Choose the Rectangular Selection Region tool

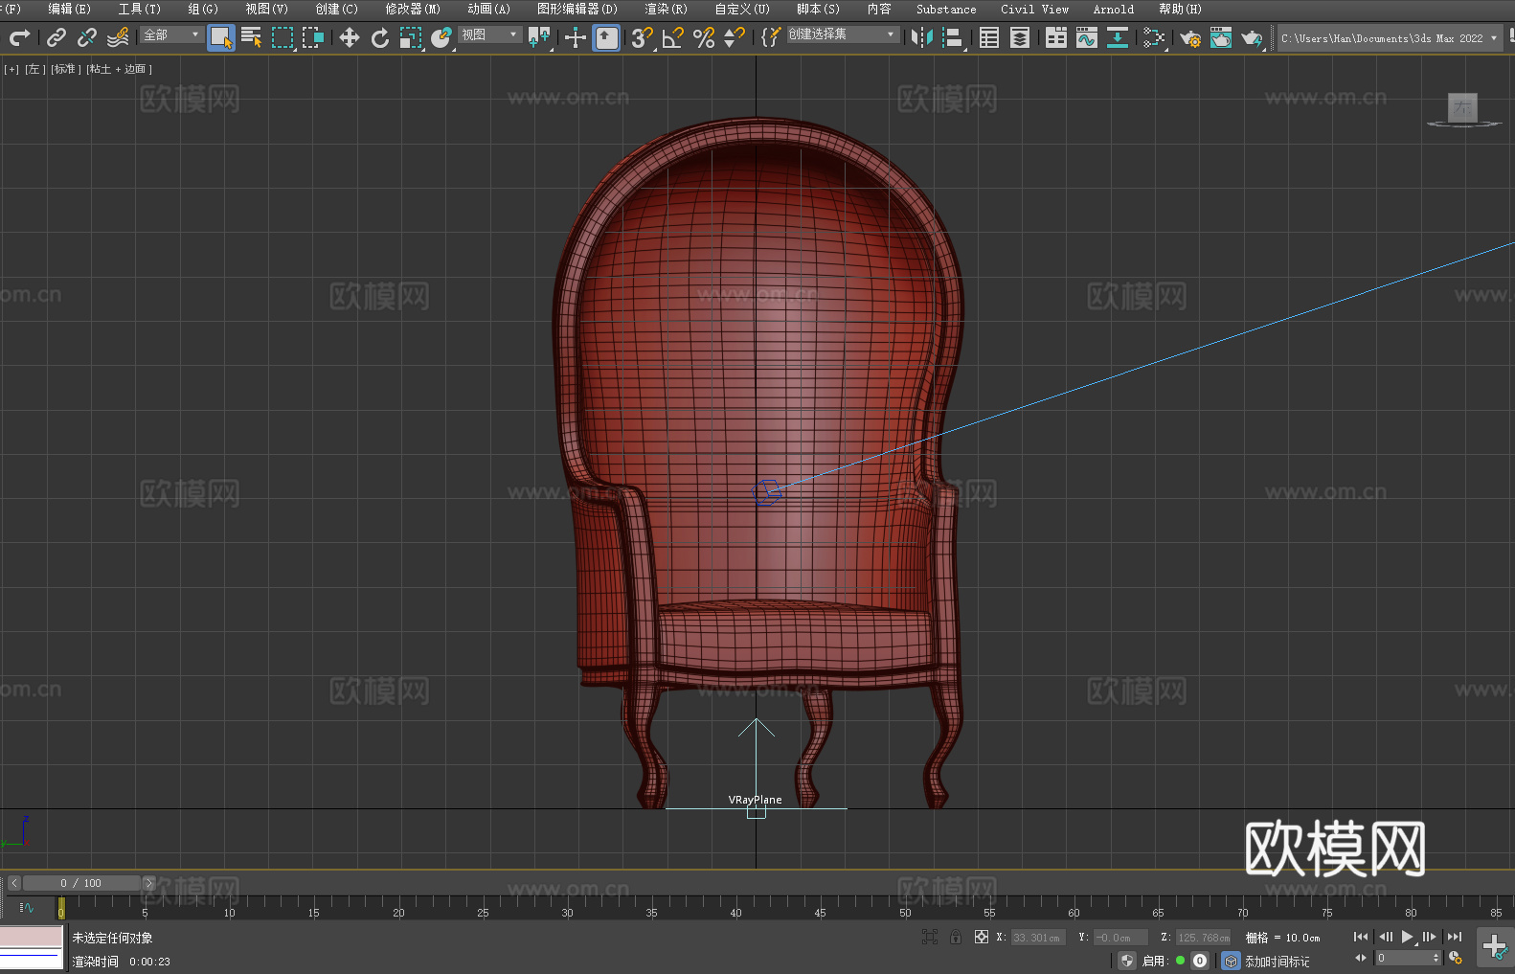(x=283, y=37)
